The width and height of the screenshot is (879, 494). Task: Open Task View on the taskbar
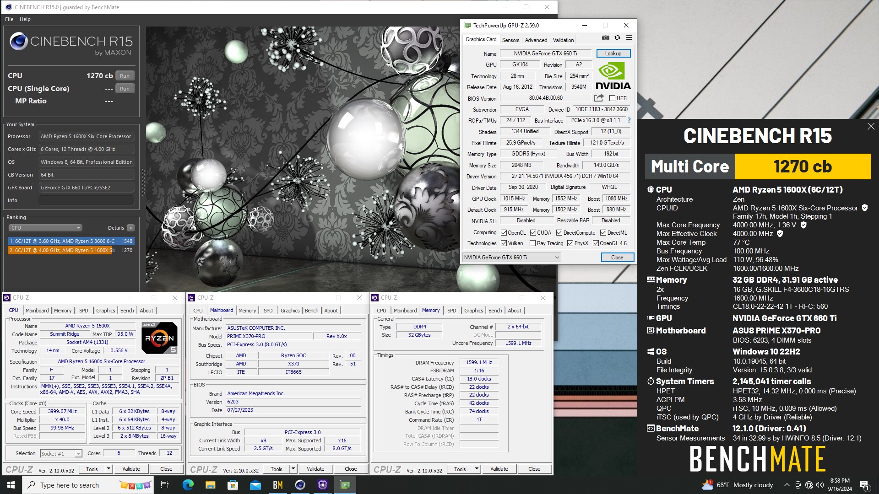coord(165,485)
